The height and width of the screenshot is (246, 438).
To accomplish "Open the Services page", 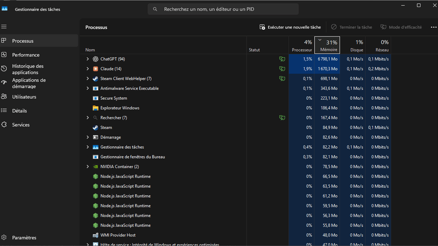I will pyautogui.click(x=39, y=125).
